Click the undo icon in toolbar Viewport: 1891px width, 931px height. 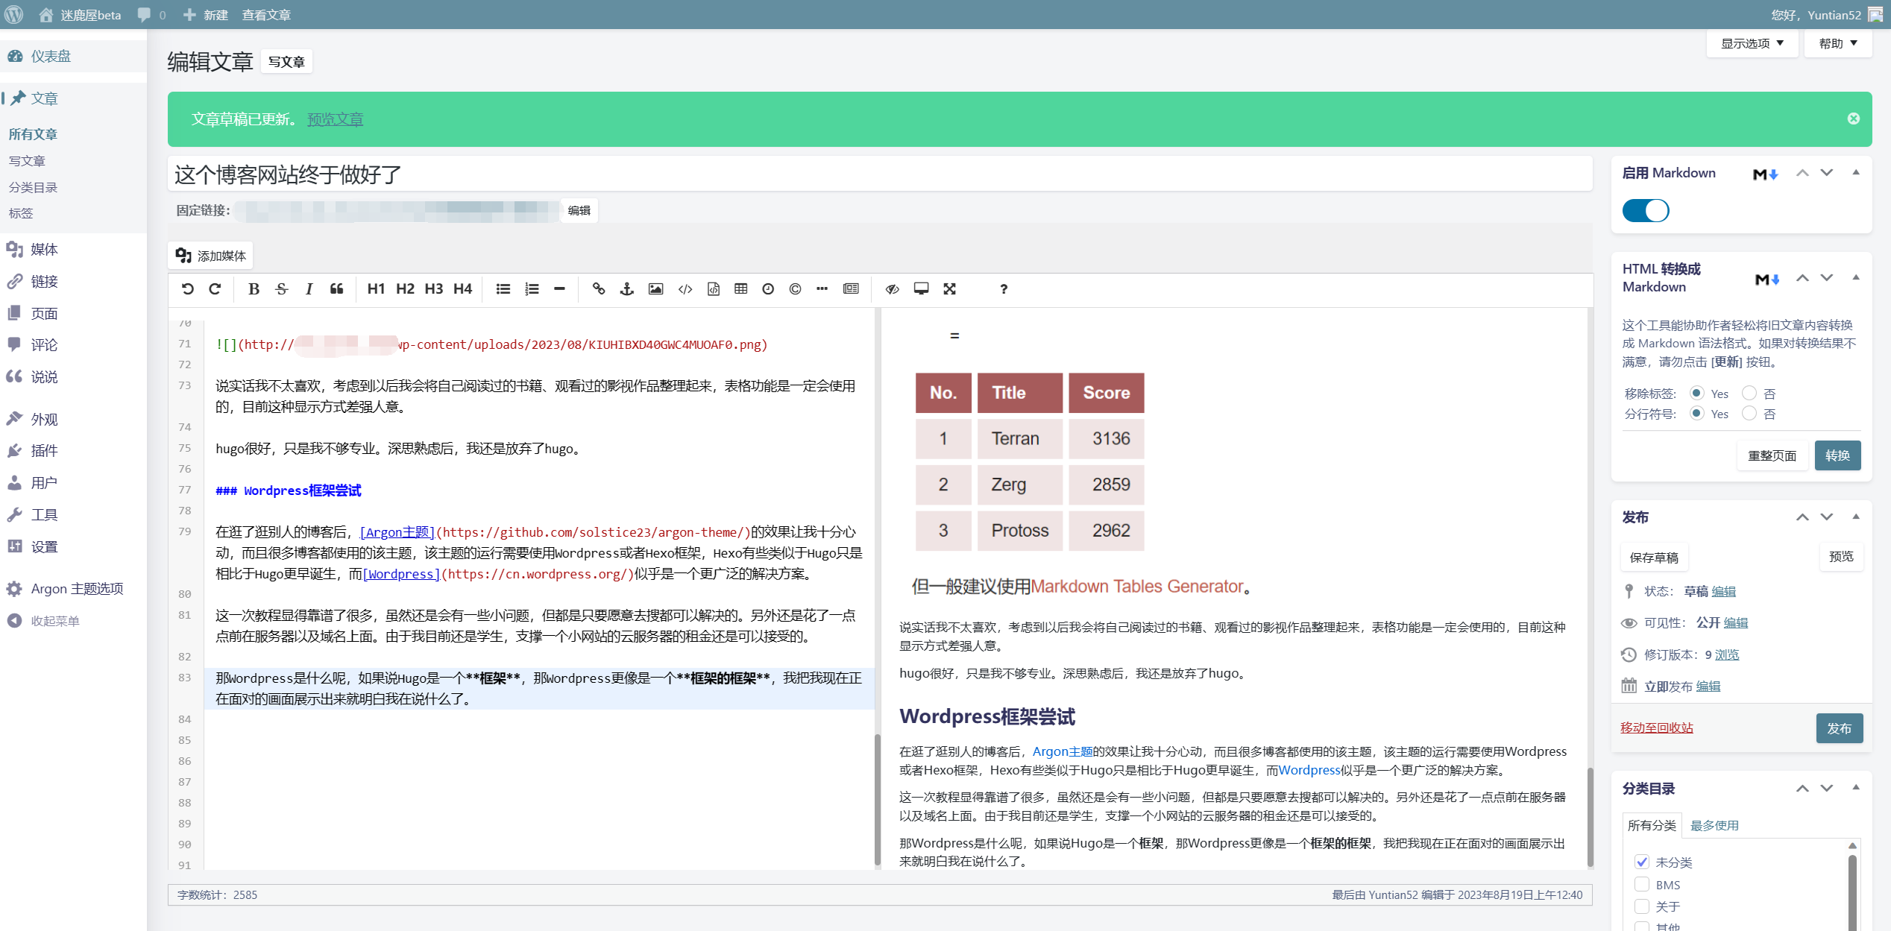(188, 289)
